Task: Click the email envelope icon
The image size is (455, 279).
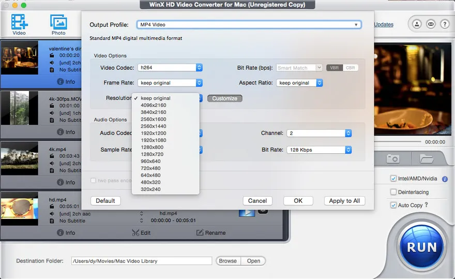Action: 431,24
